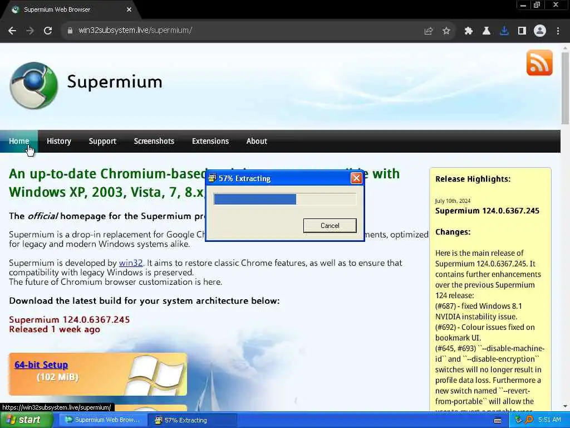Screen dimensions: 570x428
Task: Open the Screenshots navigation item
Action: coord(154,141)
